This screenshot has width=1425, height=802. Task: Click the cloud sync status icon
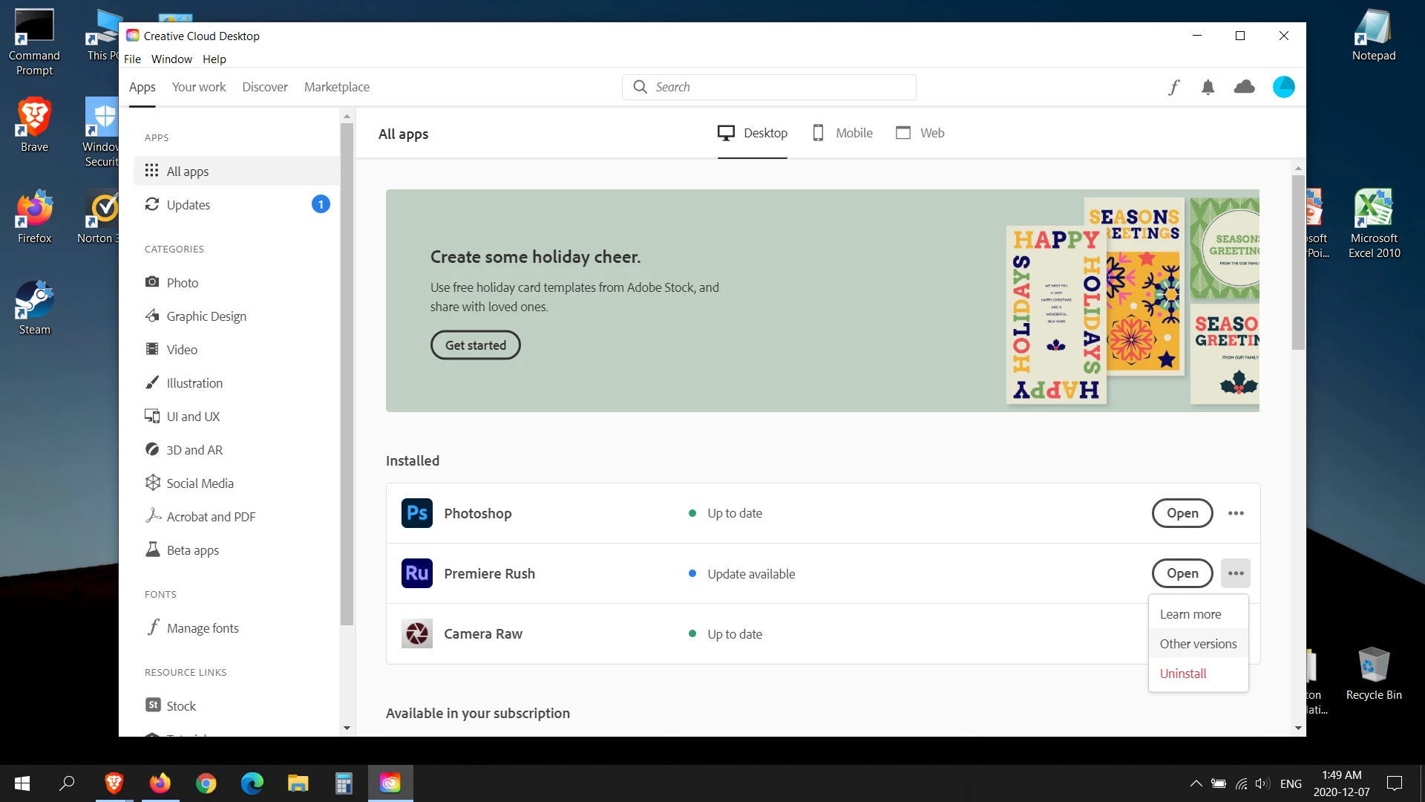[1245, 88]
